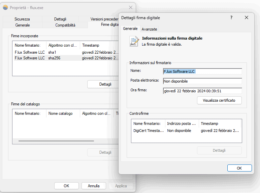Click the giovedì 22 febbraio timestamp in Controfirme
260x193 pixels.
click(x=220, y=131)
